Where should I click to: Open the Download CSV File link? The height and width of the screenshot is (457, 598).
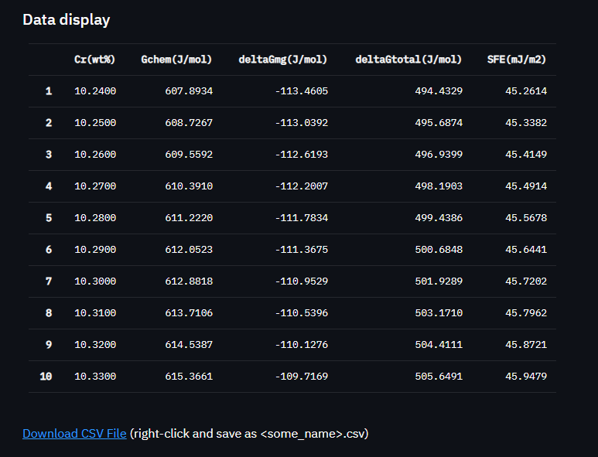tap(74, 434)
